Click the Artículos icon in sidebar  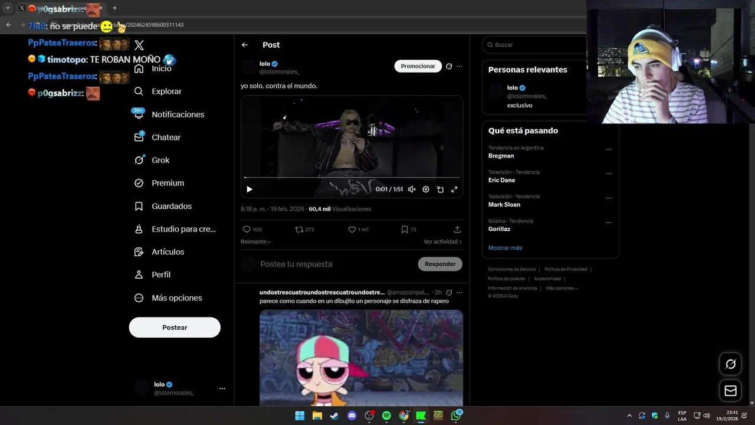(139, 252)
